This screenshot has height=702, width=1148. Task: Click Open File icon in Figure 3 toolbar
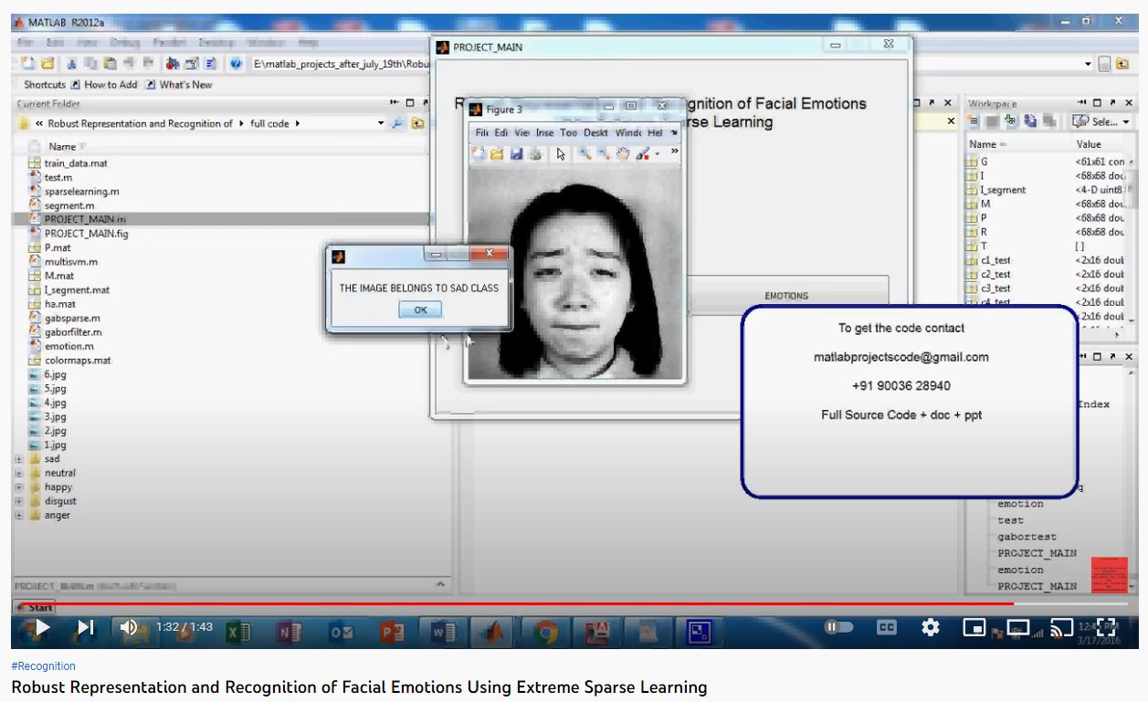click(x=497, y=154)
